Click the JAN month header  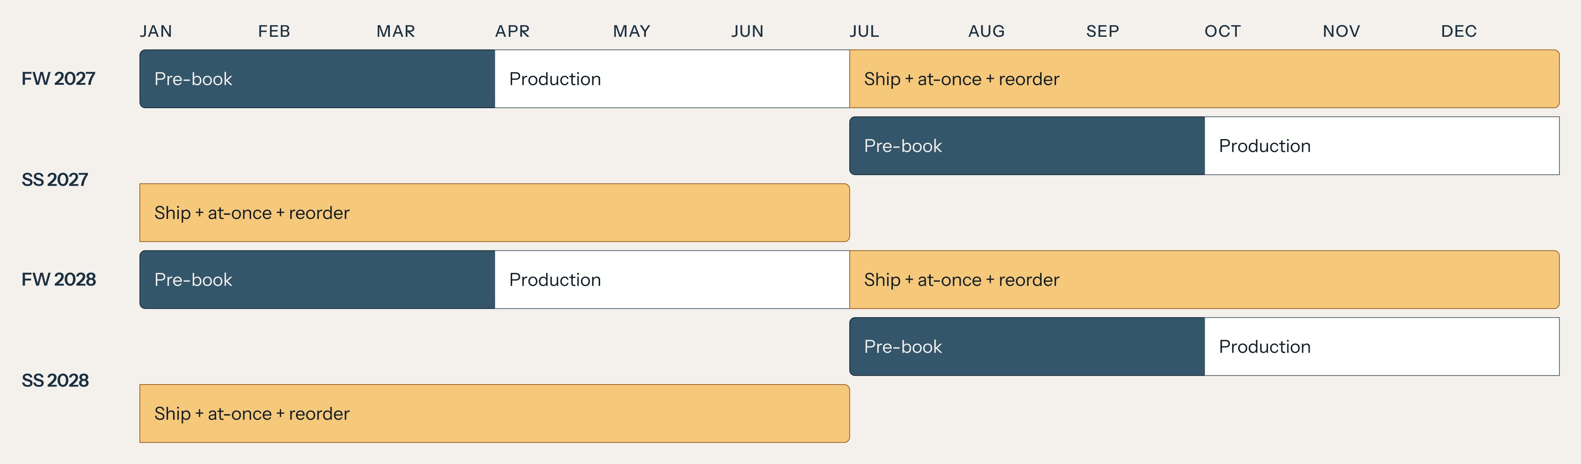click(156, 31)
